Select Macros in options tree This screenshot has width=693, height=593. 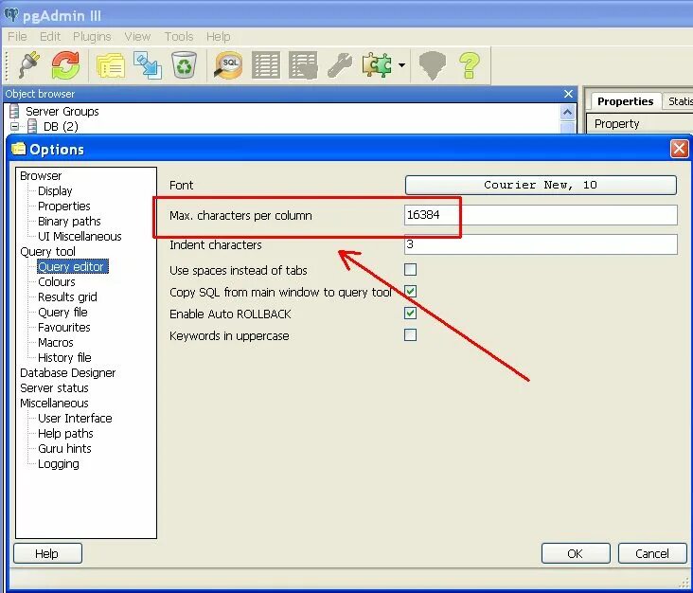(x=56, y=342)
